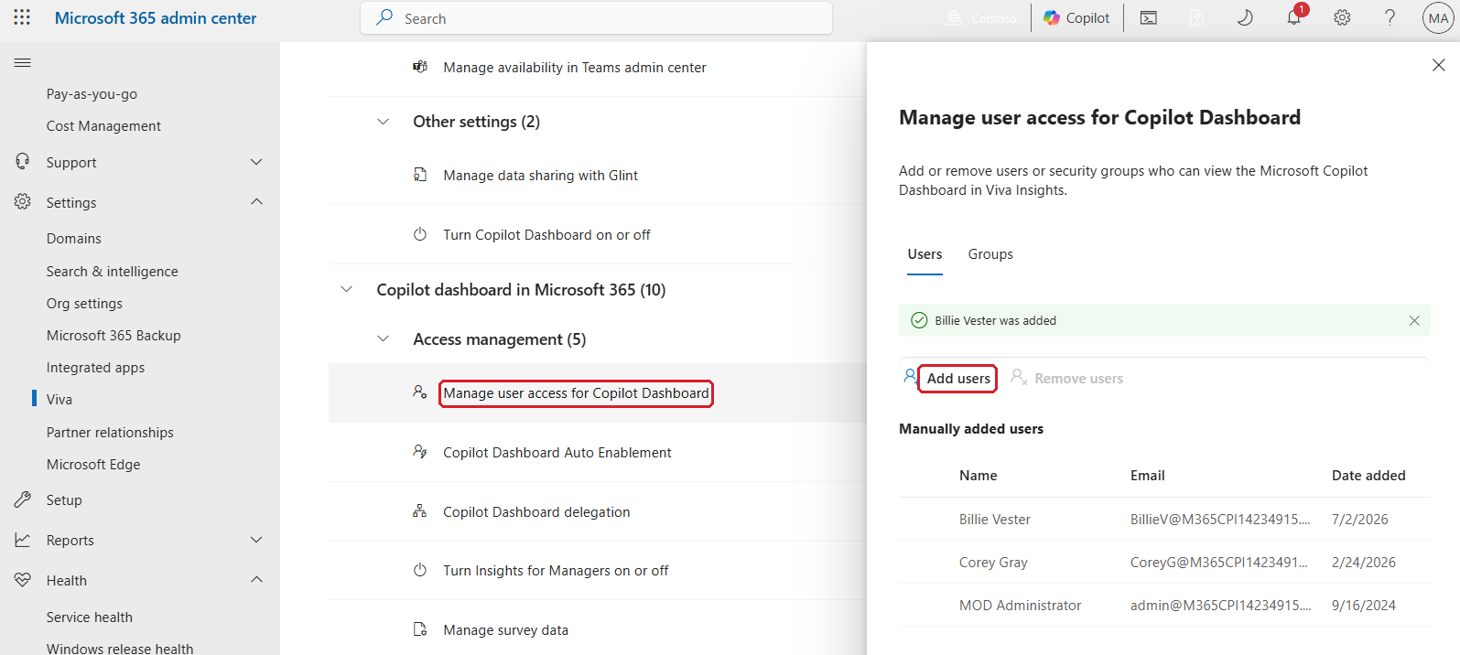This screenshot has height=655, width=1460.
Task: Collapse the Health section chevron
Action: [256, 580]
